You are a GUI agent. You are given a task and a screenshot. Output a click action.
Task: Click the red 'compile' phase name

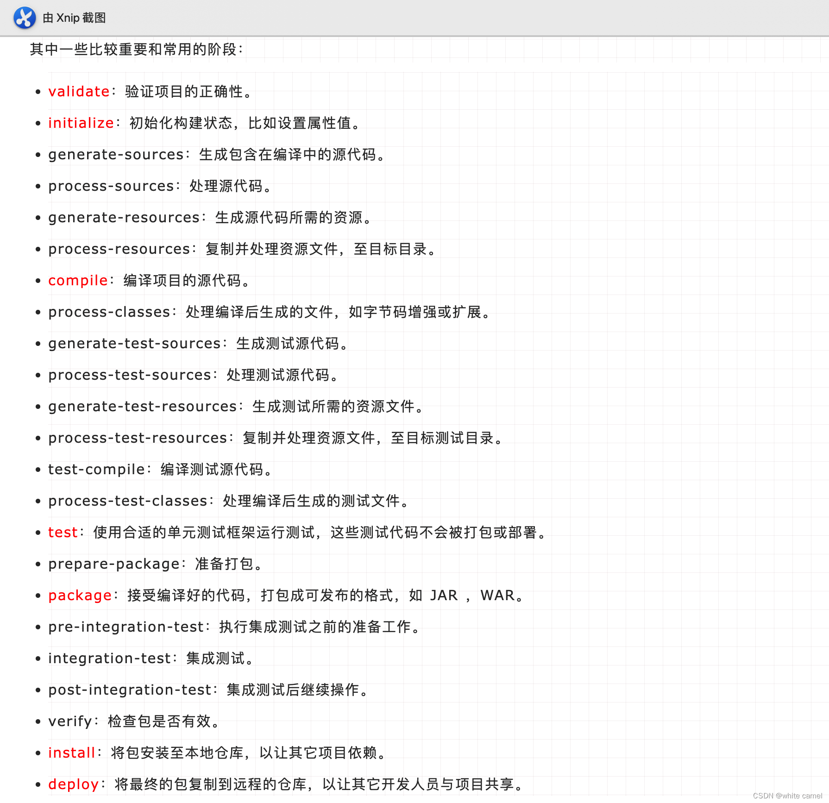tap(78, 280)
